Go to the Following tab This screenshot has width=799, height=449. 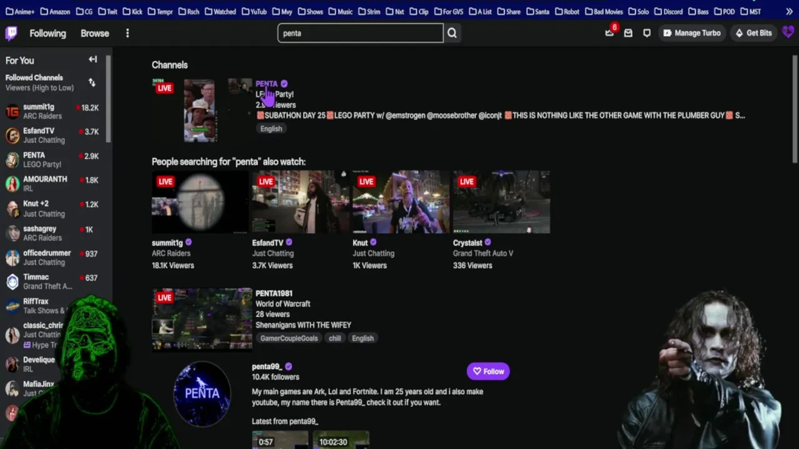tap(47, 33)
